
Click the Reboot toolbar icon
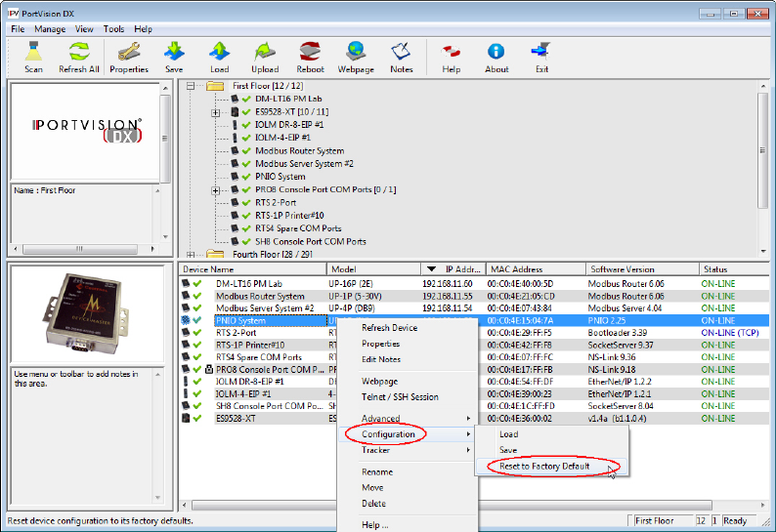(310, 52)
